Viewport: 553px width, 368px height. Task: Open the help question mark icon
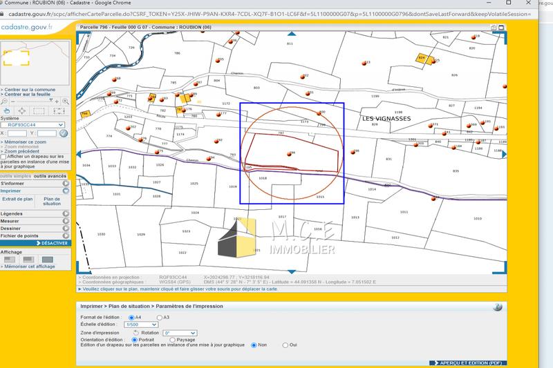[x=498, y=308]
